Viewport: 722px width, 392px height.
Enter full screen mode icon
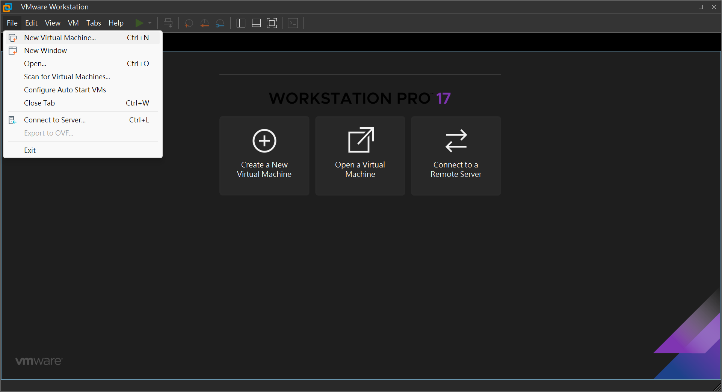(272, 23)
